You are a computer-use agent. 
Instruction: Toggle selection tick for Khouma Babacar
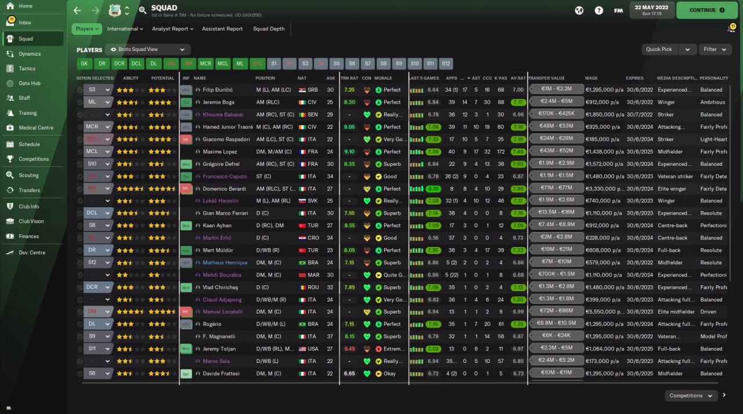coord(80,115)
